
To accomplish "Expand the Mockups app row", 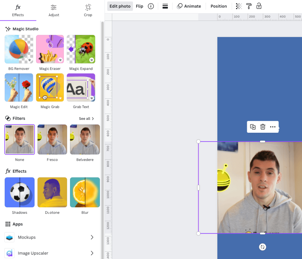I will pyautogui.click(x=92, y=237).
